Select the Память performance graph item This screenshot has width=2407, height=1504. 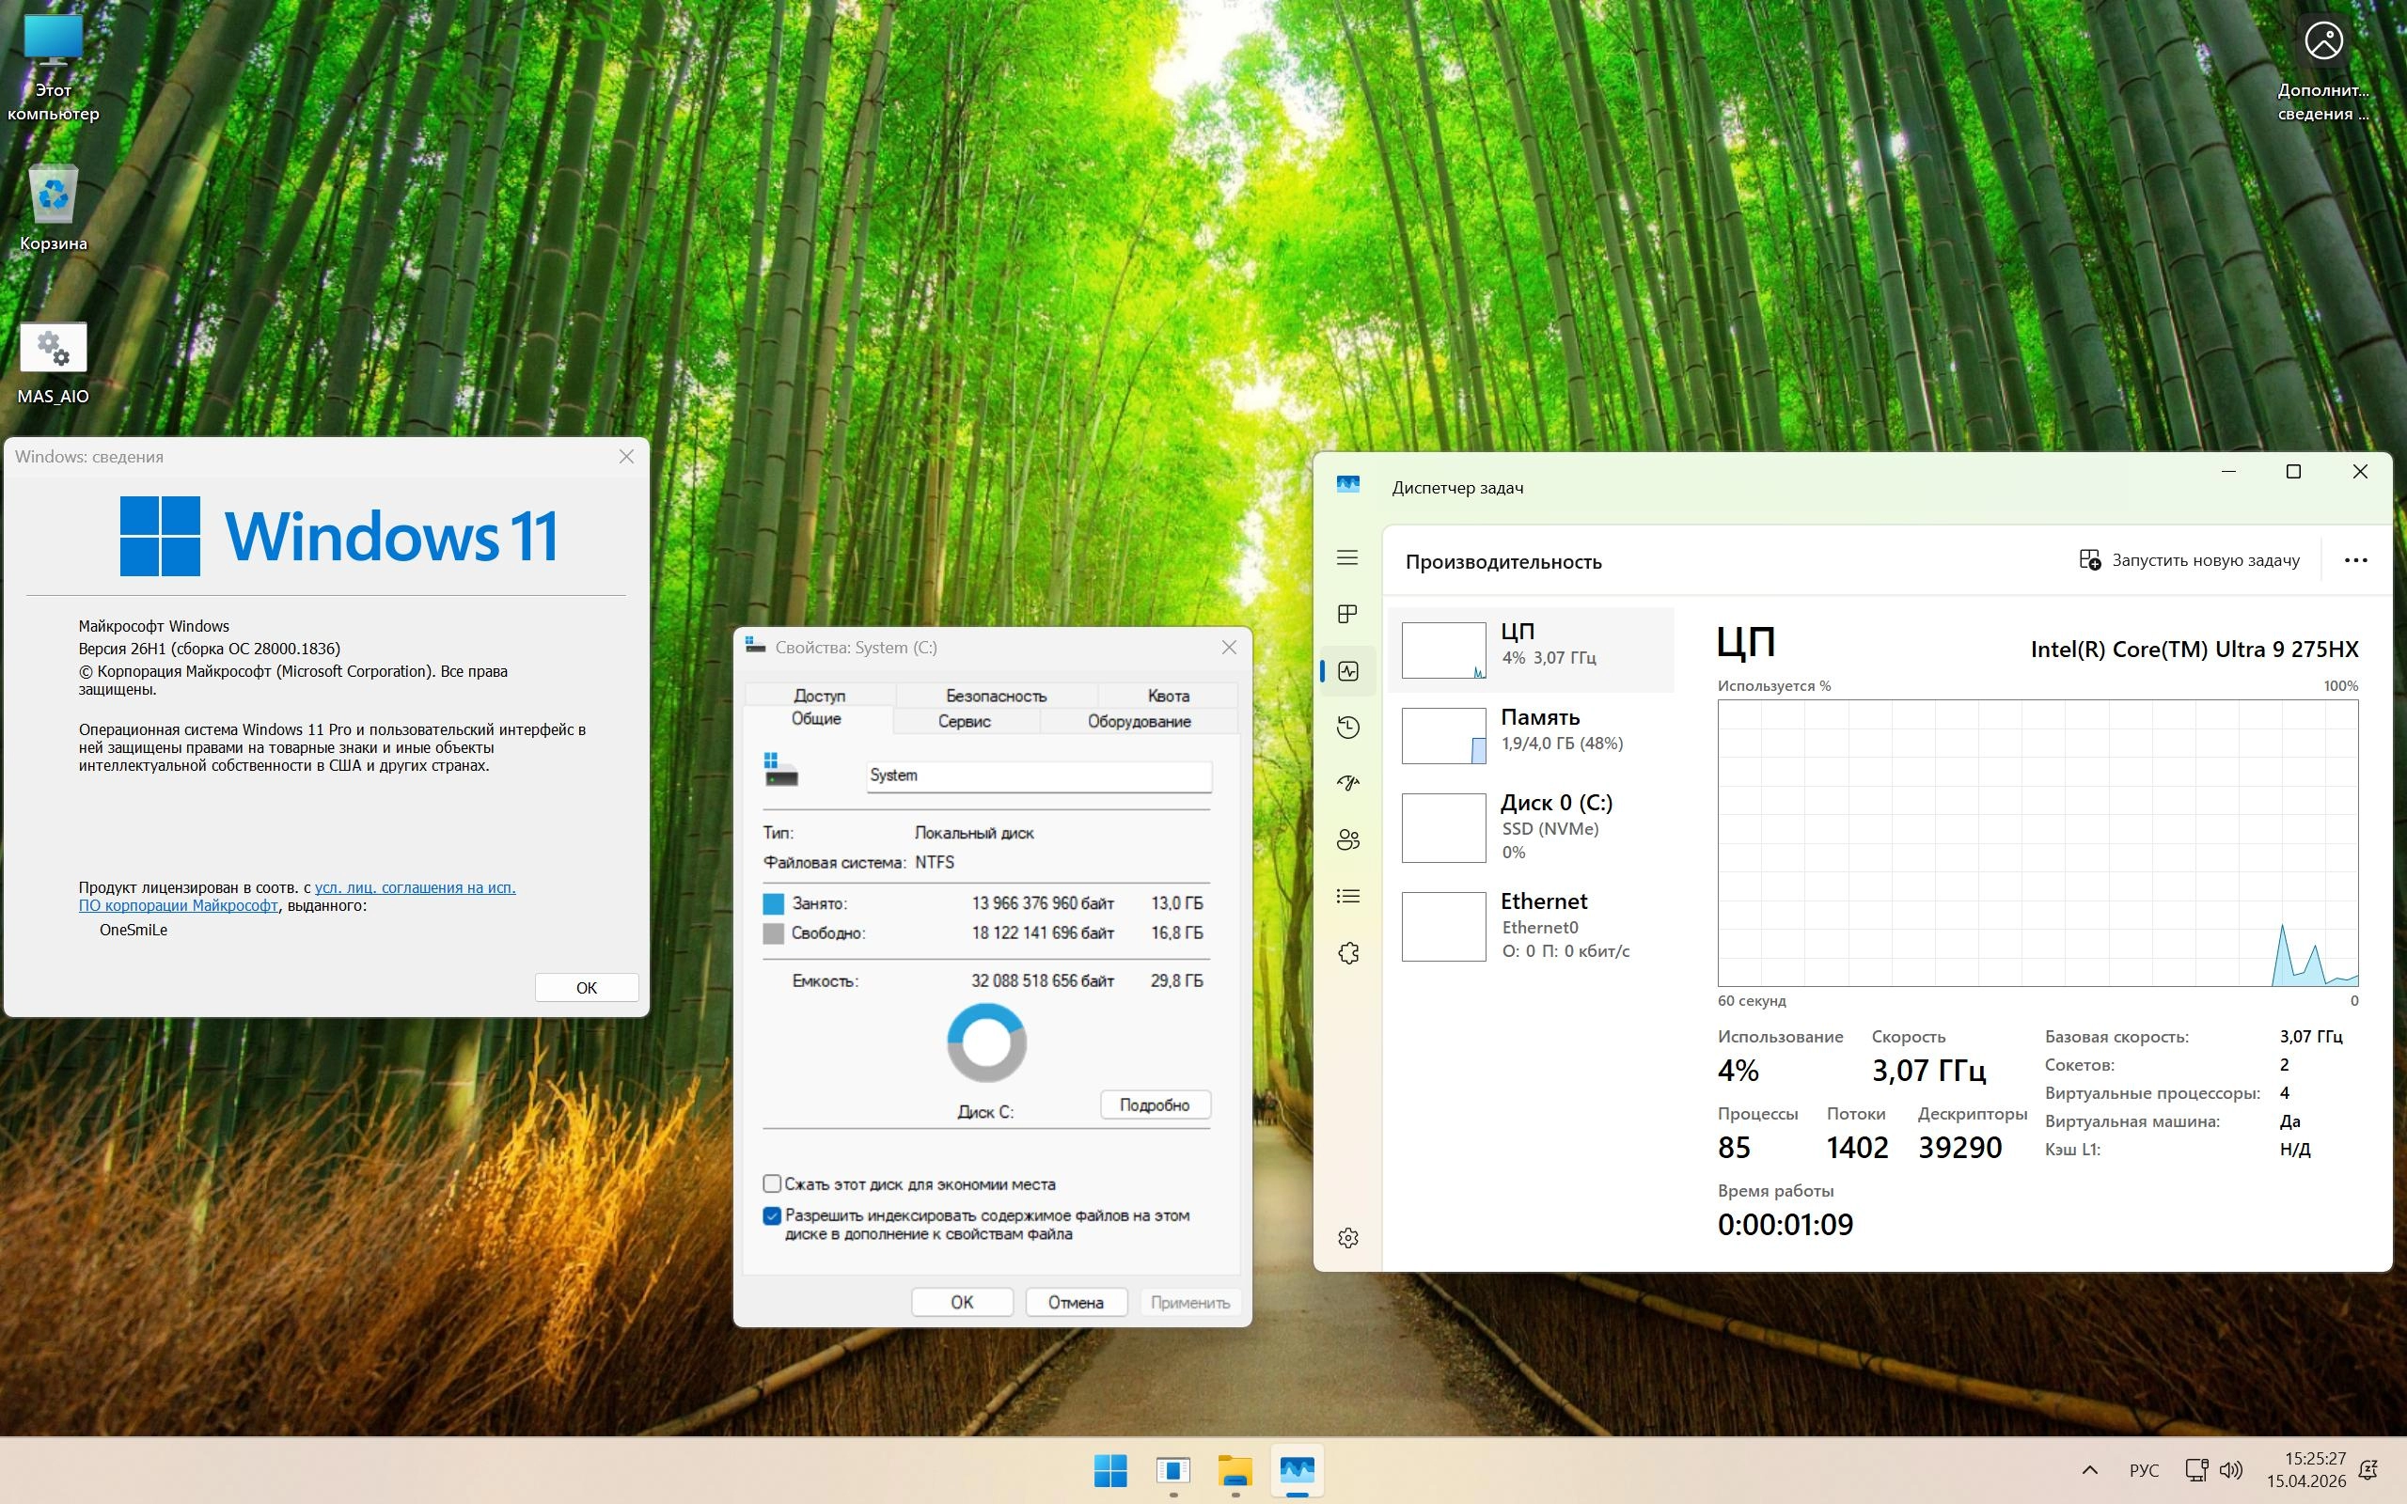pyautogui.click(x=1530, y=735)
